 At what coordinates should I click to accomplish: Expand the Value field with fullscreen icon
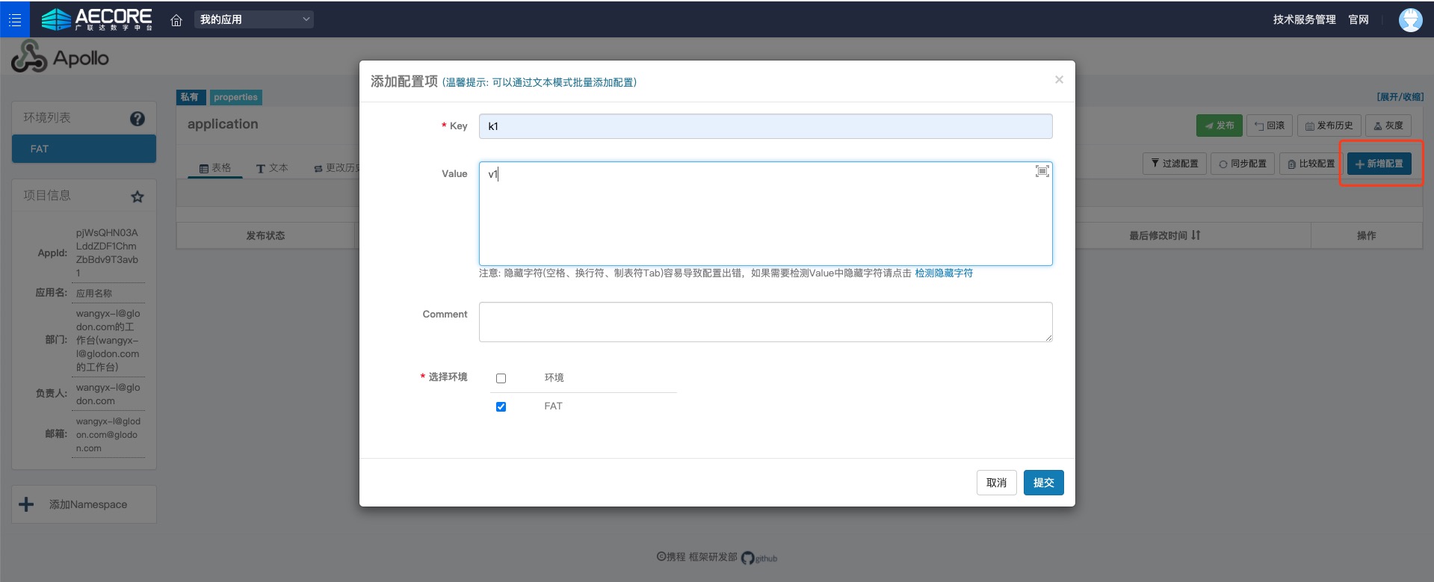tap(1042, 172)
